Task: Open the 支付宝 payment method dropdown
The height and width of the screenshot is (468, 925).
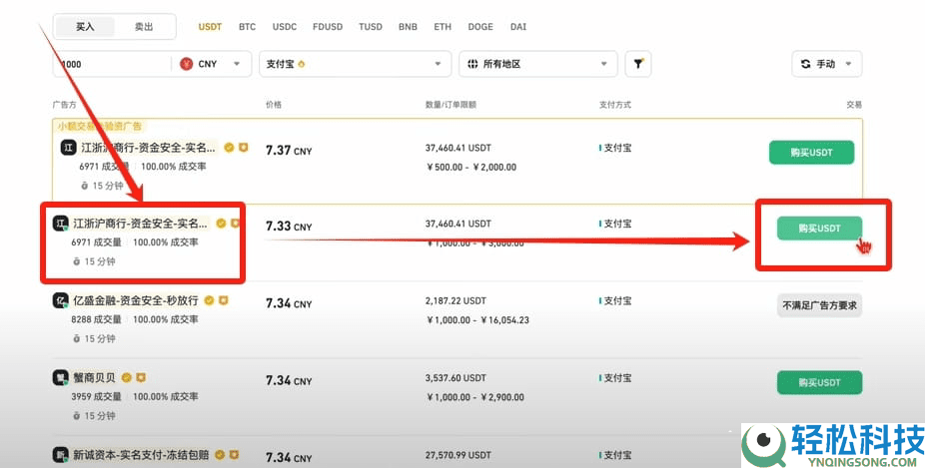Action: [x=356, y=64]
